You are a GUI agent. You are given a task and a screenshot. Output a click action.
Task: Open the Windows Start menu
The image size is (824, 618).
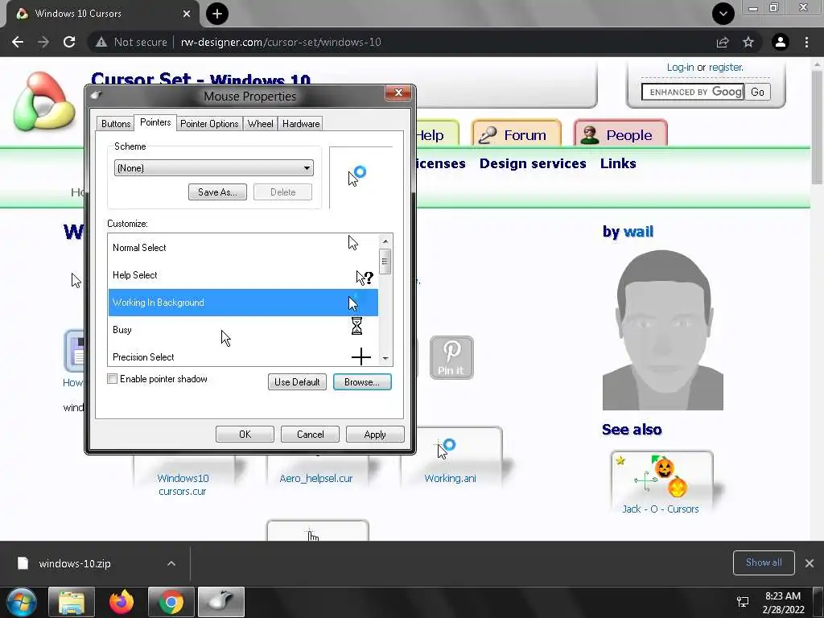22,602
